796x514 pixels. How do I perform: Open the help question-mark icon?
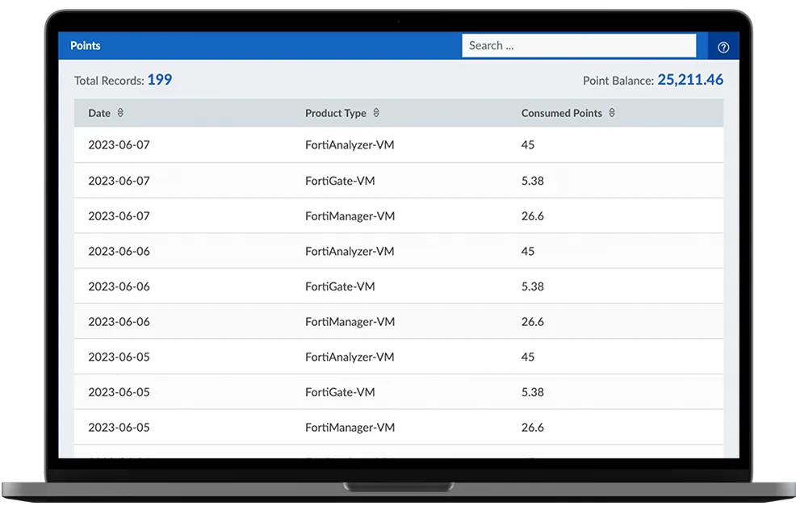(723, 47)
